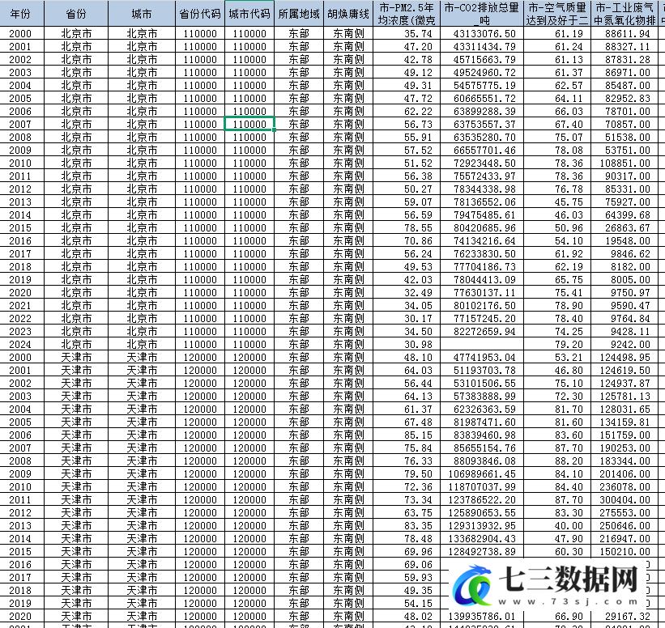Select the cell containing 45715663.79

tap(482, 59)
